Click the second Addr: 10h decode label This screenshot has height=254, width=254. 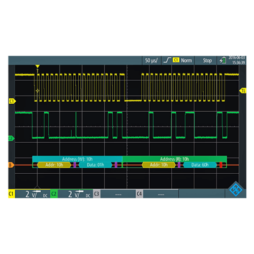pyautogui.click(x=158, y=165)
